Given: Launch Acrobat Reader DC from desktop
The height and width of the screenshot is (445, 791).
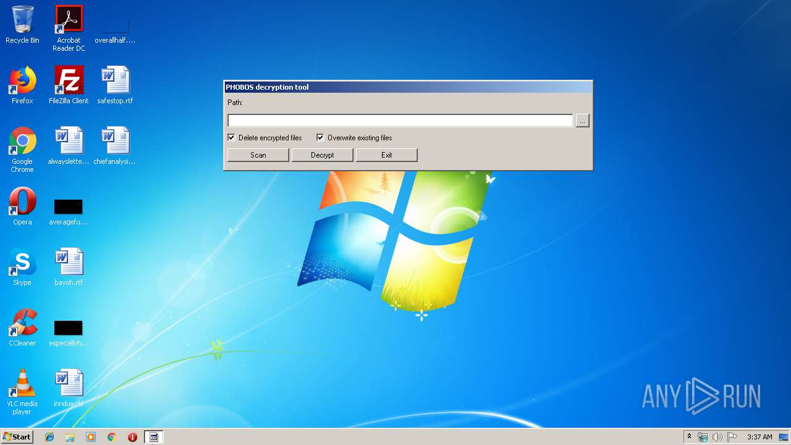Looking at the screenshot, I should (69, 28).
